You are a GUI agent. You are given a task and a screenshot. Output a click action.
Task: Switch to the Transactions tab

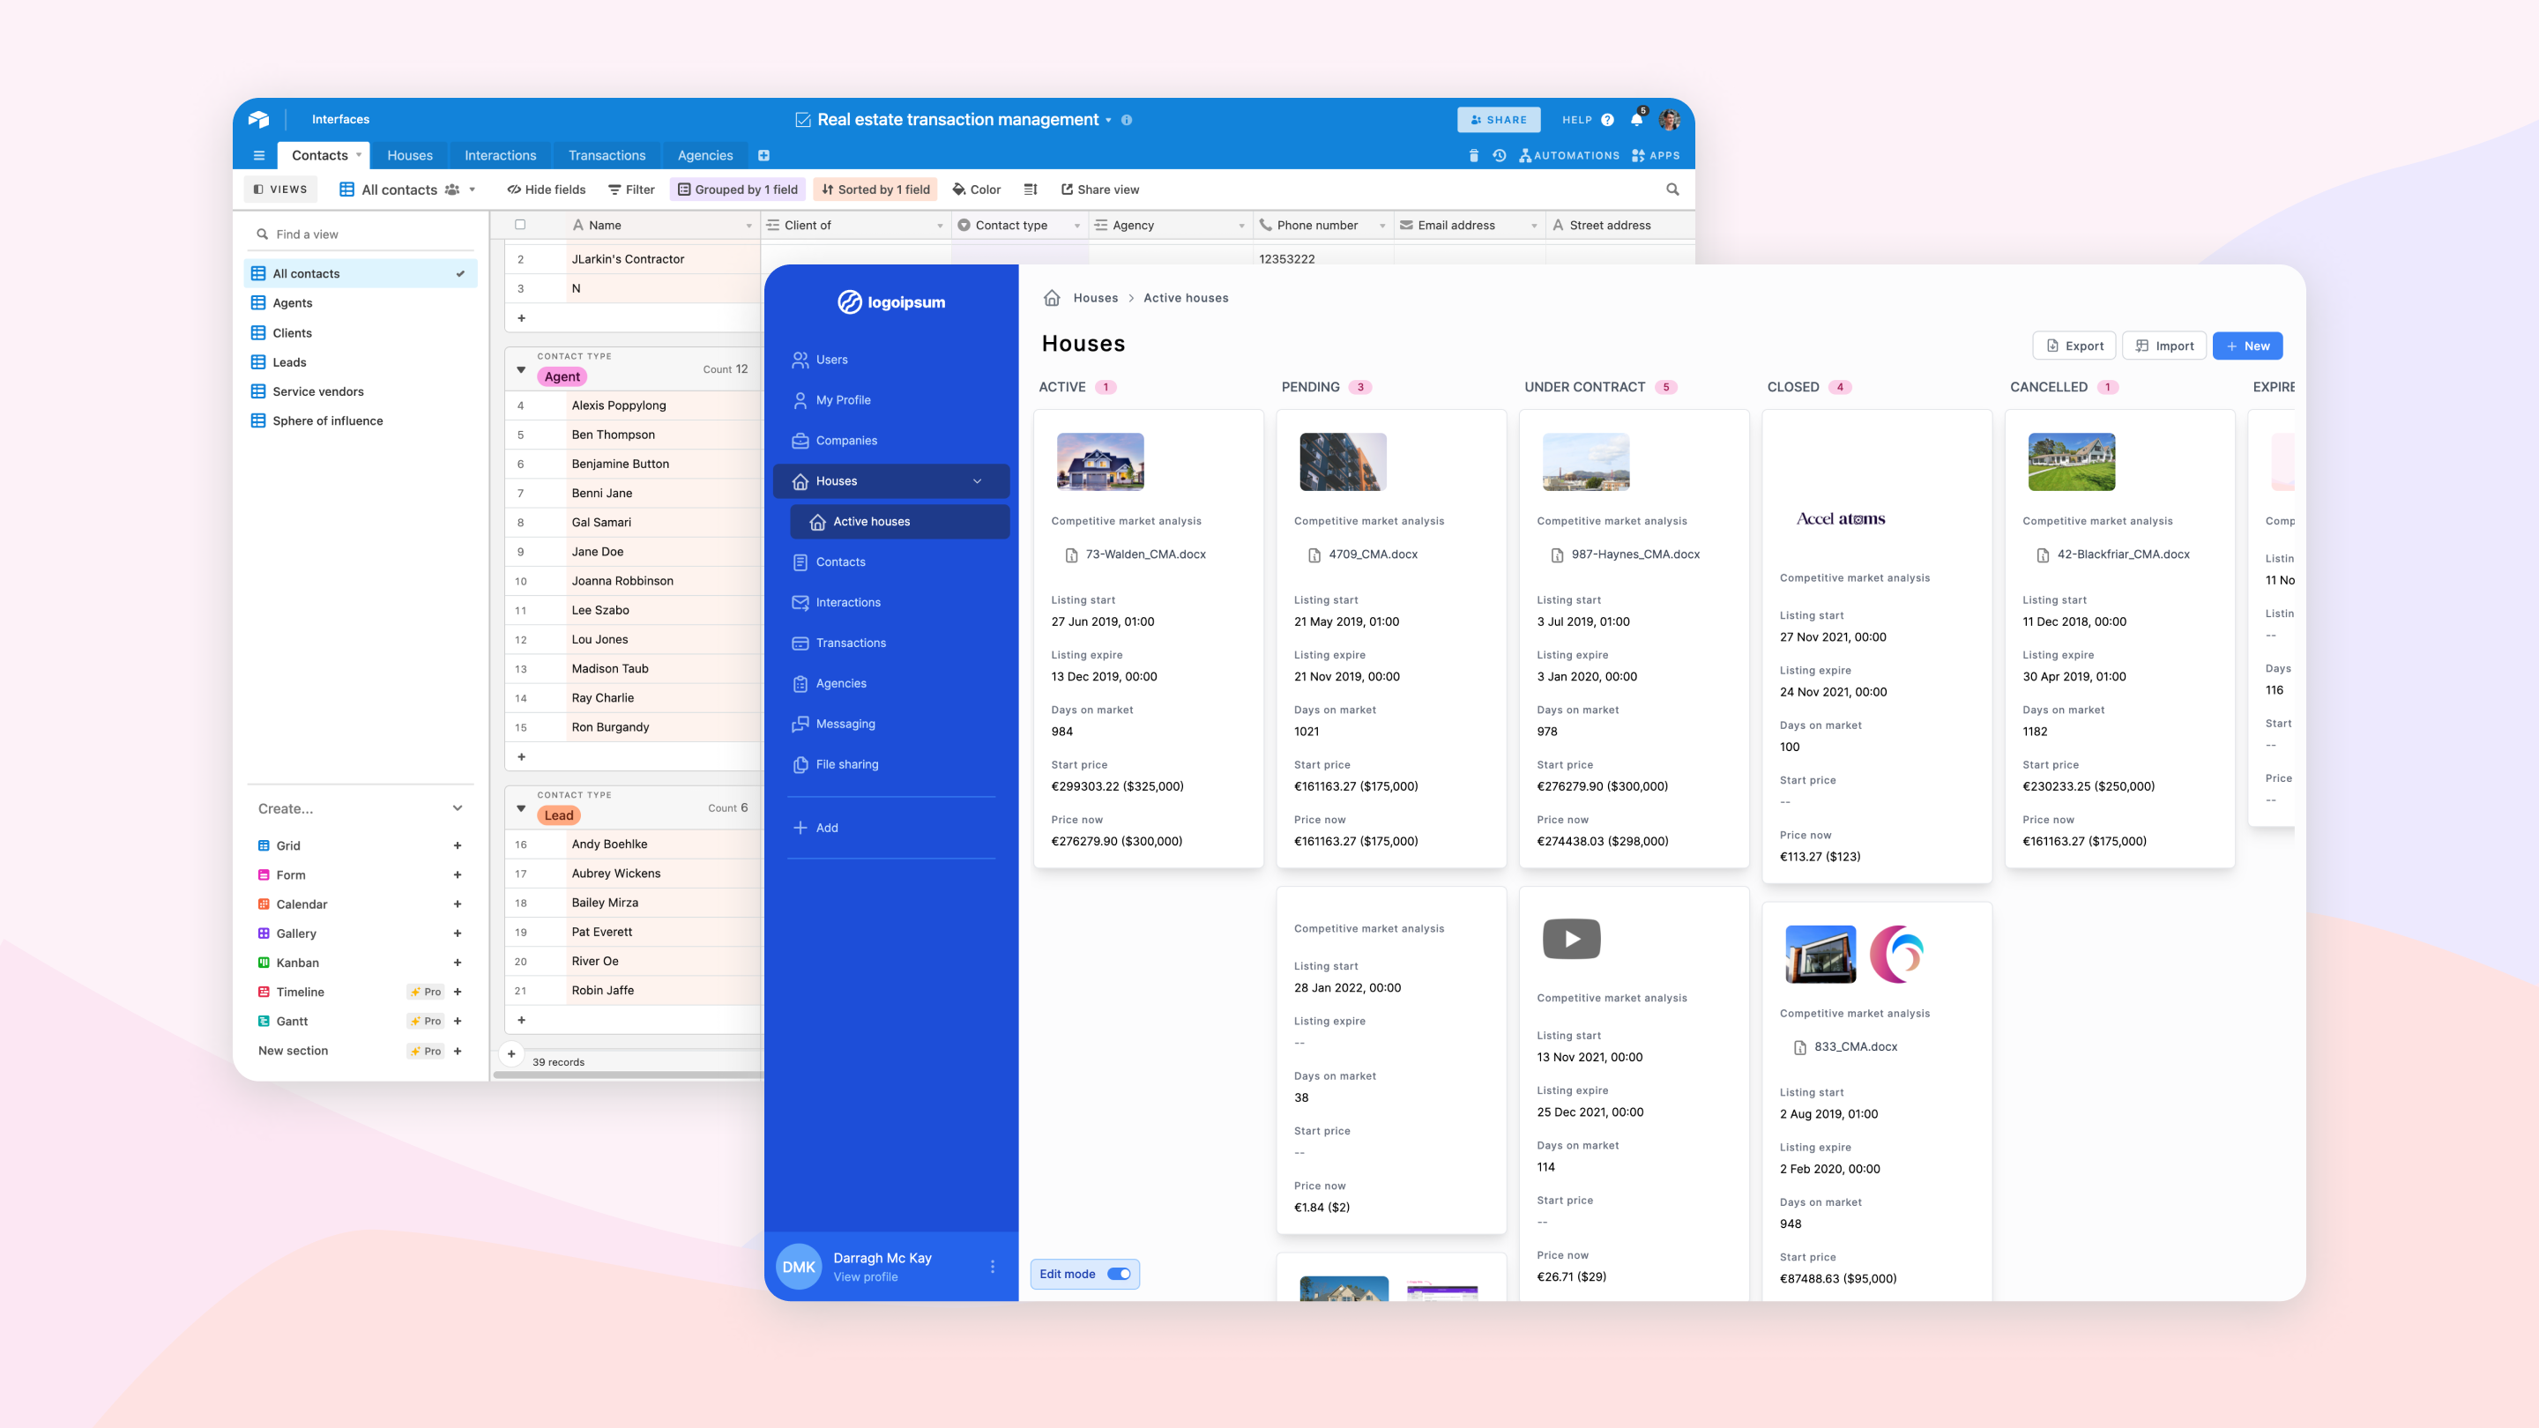click(x=607, y=155)
